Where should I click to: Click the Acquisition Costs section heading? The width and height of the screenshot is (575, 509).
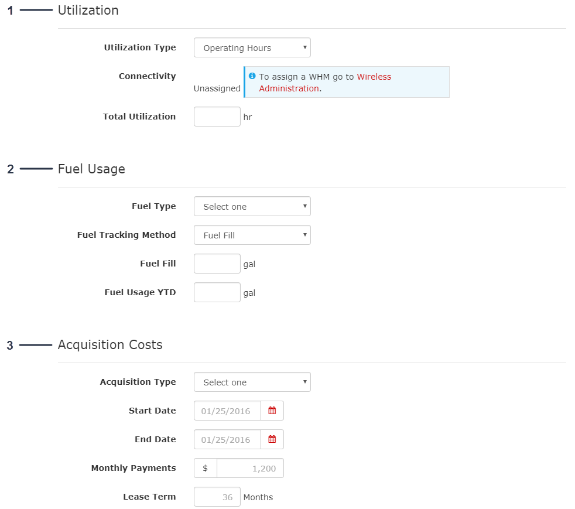click(x=110, y=345)
